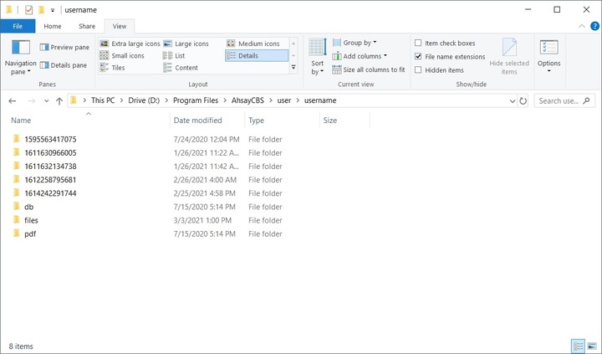602x354 pixels.
Task: Go forward in folder history
Action: pyautogui.click(x=32, y=100)
